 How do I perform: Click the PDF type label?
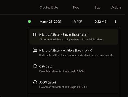[79, 22]
